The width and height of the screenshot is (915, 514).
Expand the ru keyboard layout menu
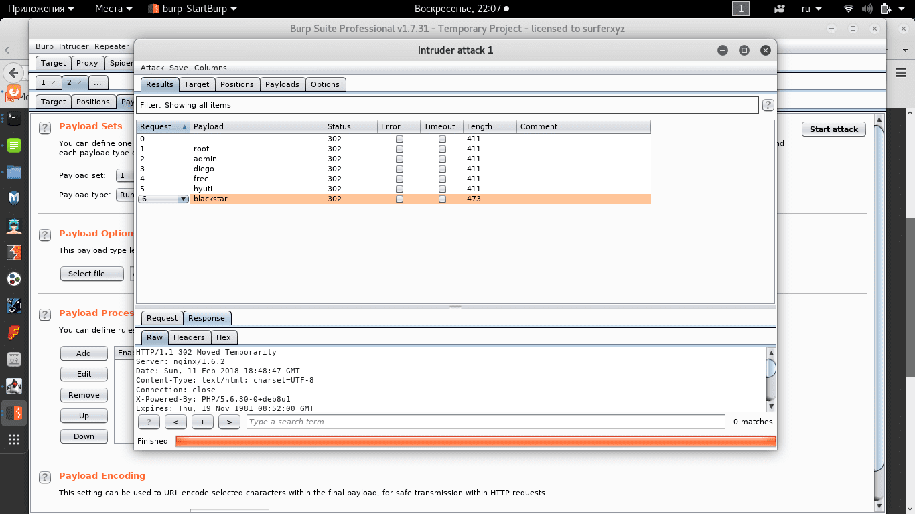tap(811, 9)
